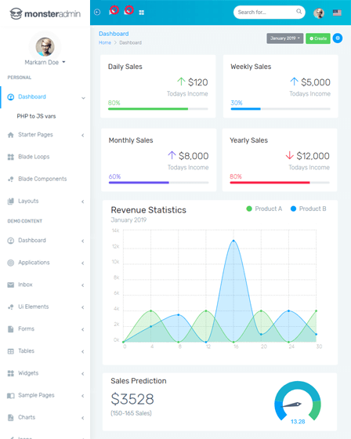Collapse the Personal Dashboard chevron
The height and width of the screenshot is (439, 351).
(83, 98)
